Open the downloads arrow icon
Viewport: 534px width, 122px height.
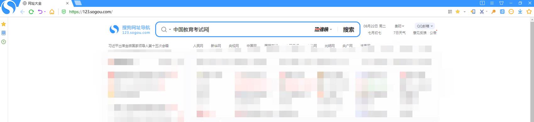pyautogui.click(x=520, y=12)
